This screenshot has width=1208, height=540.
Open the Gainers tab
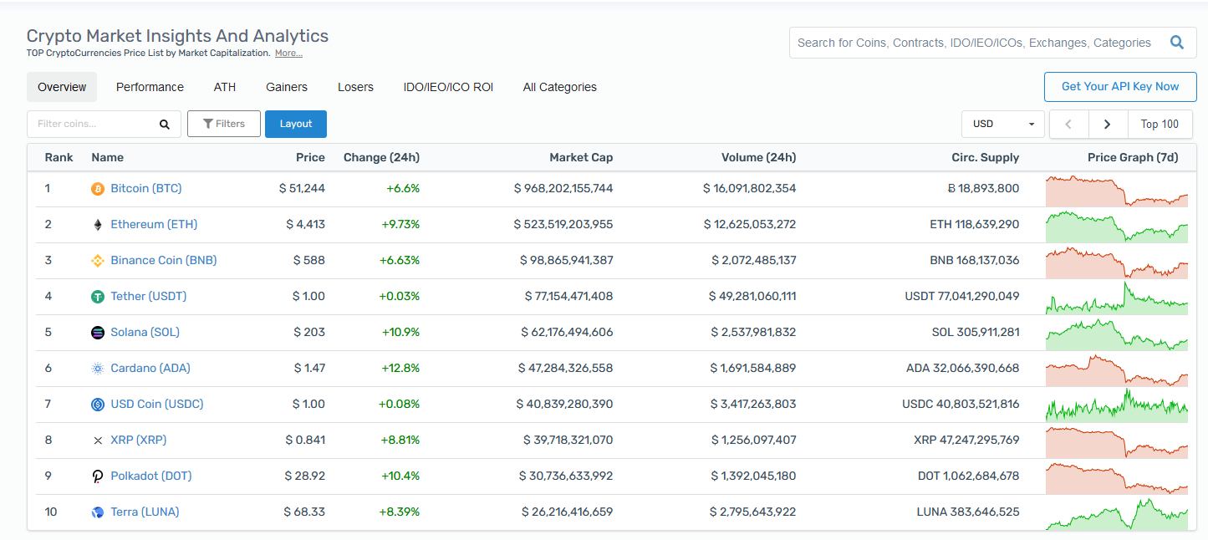[x=287, y=87]
